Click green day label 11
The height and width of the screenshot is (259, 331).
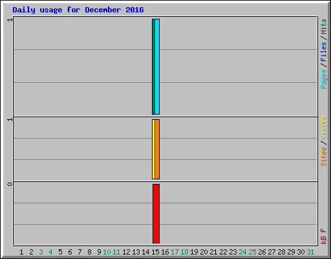pyautogui.click(x=116, y=252)
